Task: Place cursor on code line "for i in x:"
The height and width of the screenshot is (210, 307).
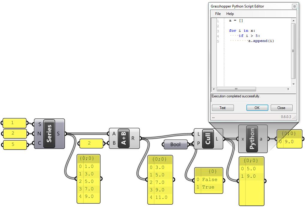Action: (242, 31)
